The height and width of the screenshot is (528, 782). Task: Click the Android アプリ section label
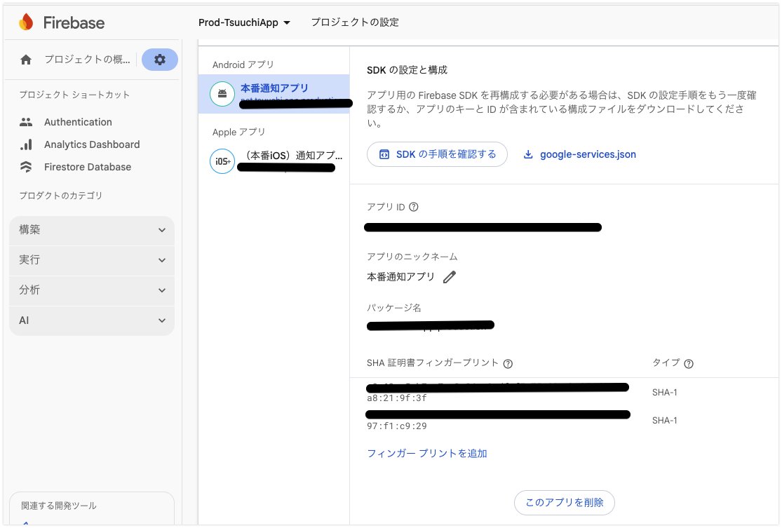point(243,65)
